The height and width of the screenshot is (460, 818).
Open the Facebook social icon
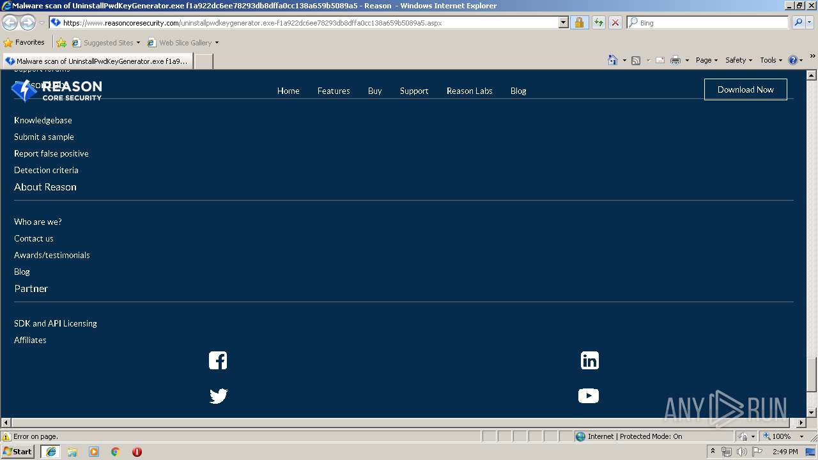pos(218,360)
